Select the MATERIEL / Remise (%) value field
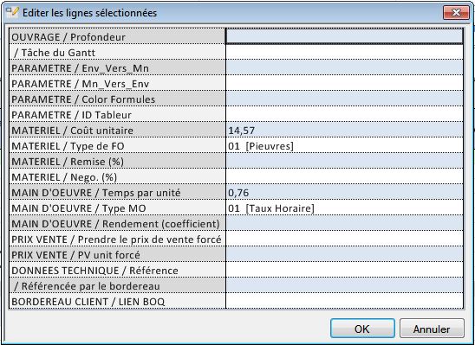Screen dimensions: 475x345 point(344,162)
